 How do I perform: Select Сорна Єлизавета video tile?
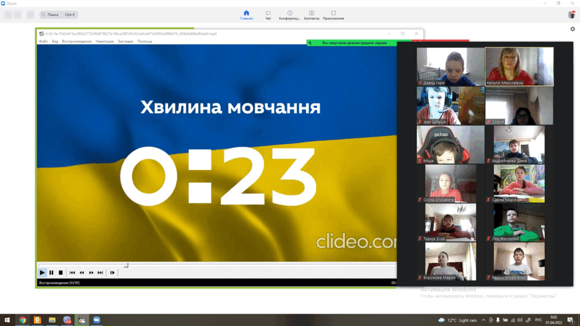point(450,183)
